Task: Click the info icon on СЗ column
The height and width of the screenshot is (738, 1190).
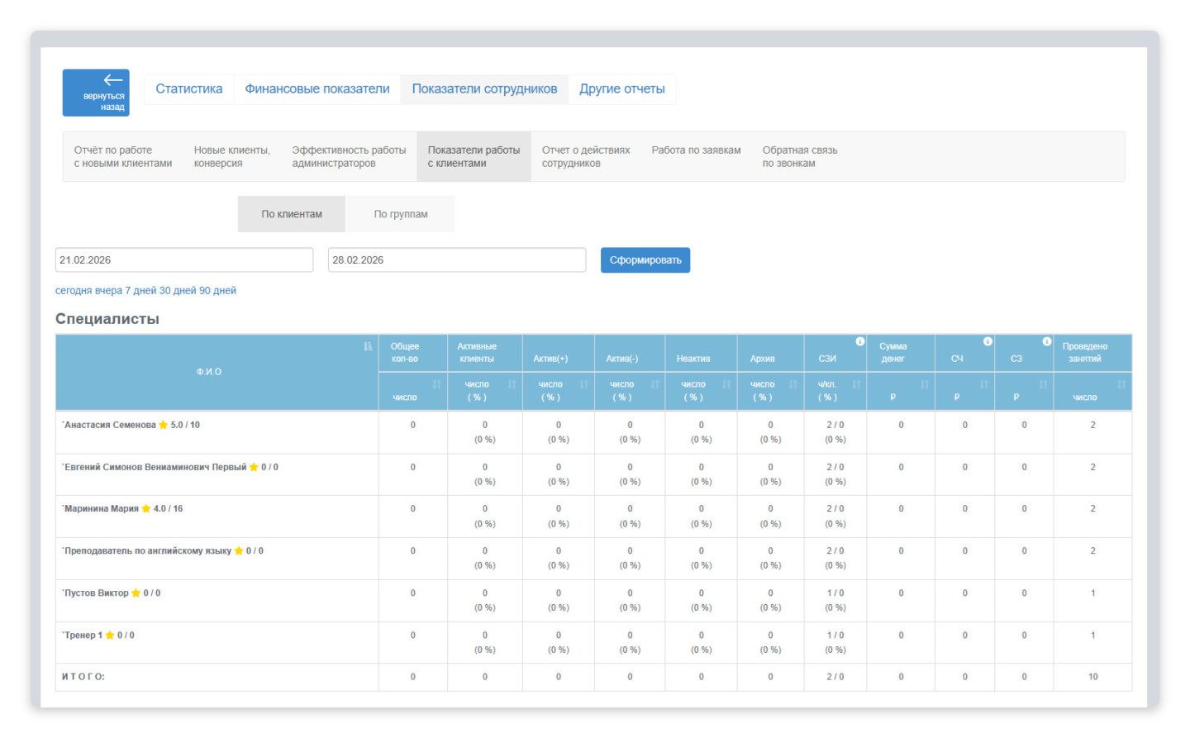Action: [x=1046, y=341]
